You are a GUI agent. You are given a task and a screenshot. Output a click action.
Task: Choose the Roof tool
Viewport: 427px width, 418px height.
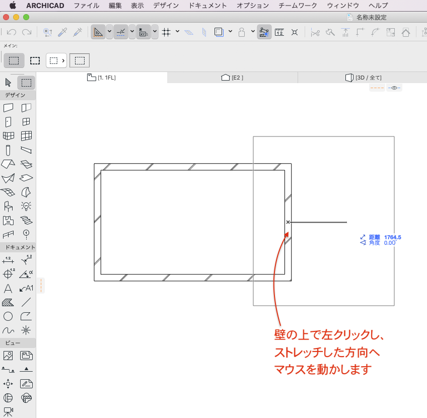click(8, 164)
